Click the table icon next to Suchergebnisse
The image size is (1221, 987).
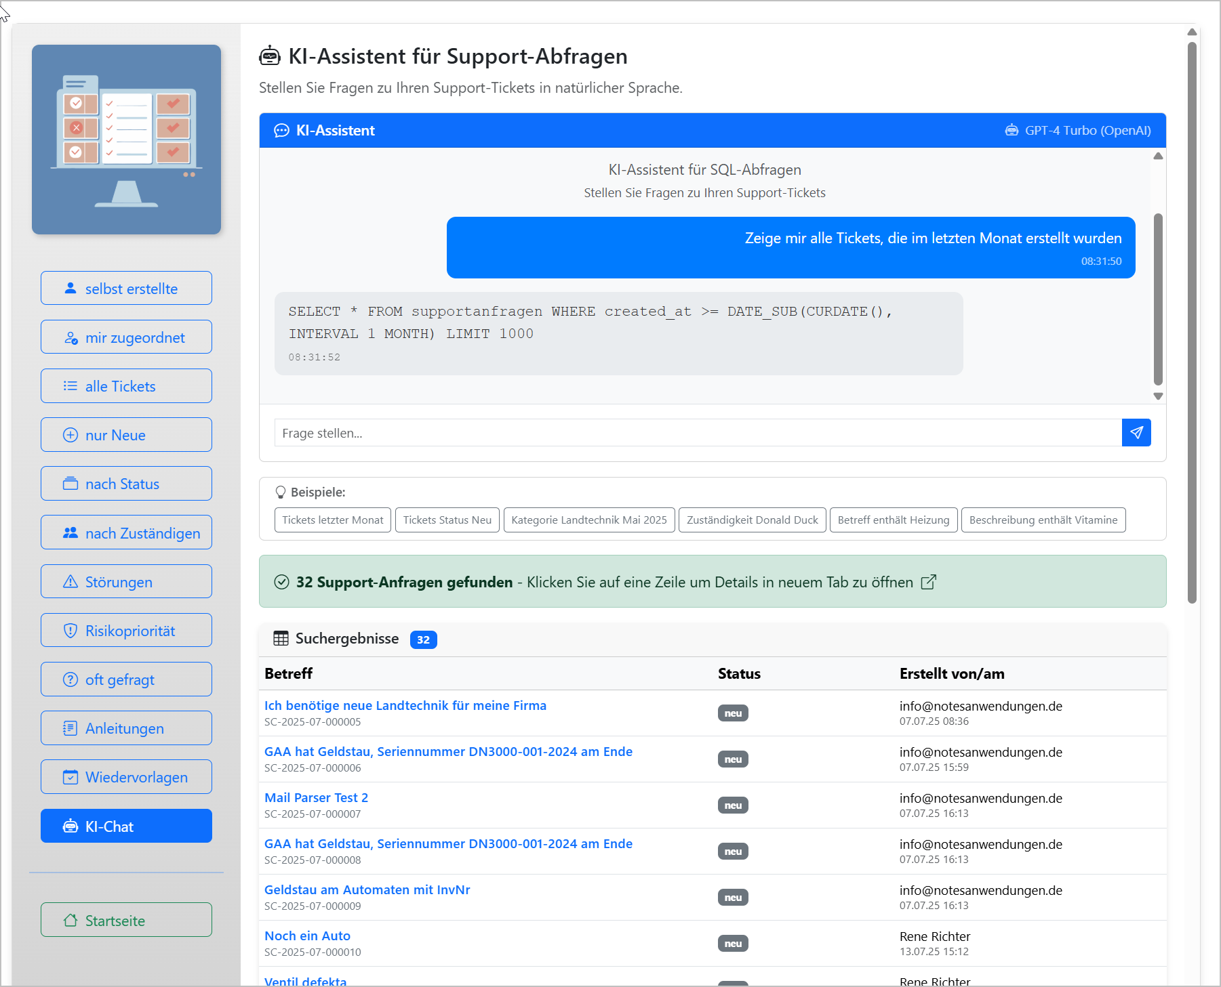click(x=281, y=639)
